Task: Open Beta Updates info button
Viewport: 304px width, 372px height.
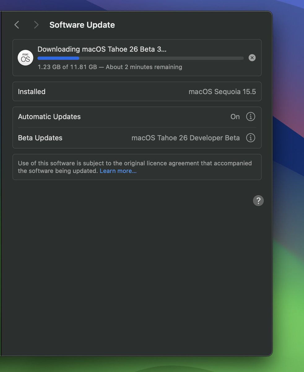Action: pyautogui.click(x=250, y=138)
